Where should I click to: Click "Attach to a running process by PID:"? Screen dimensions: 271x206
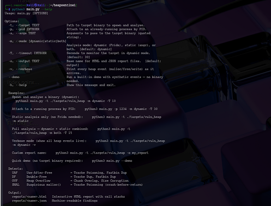pos(44,109)
